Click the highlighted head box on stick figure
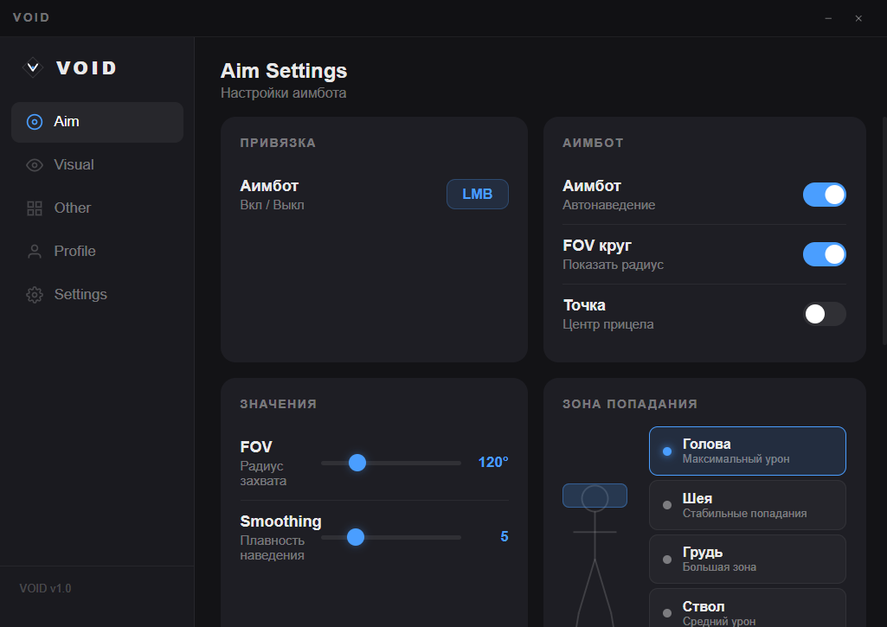This screenshot has height=627, width=887. [595, 496]
